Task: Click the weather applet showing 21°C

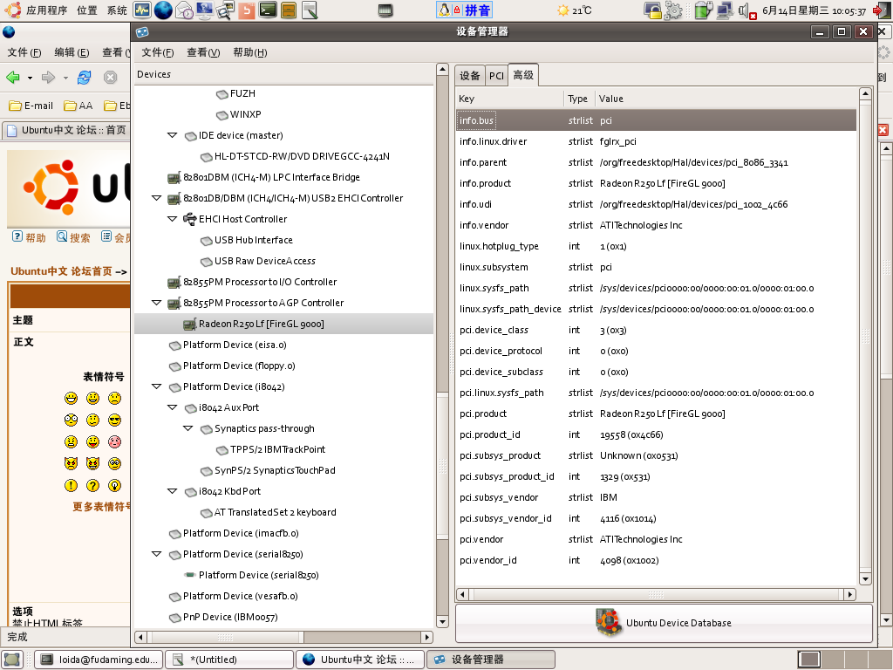Action: tap(575, 10)
